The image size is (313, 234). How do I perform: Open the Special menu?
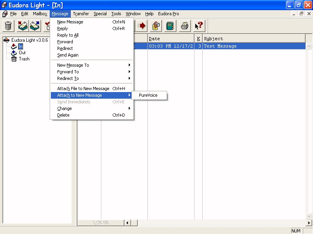coord(100,14)
